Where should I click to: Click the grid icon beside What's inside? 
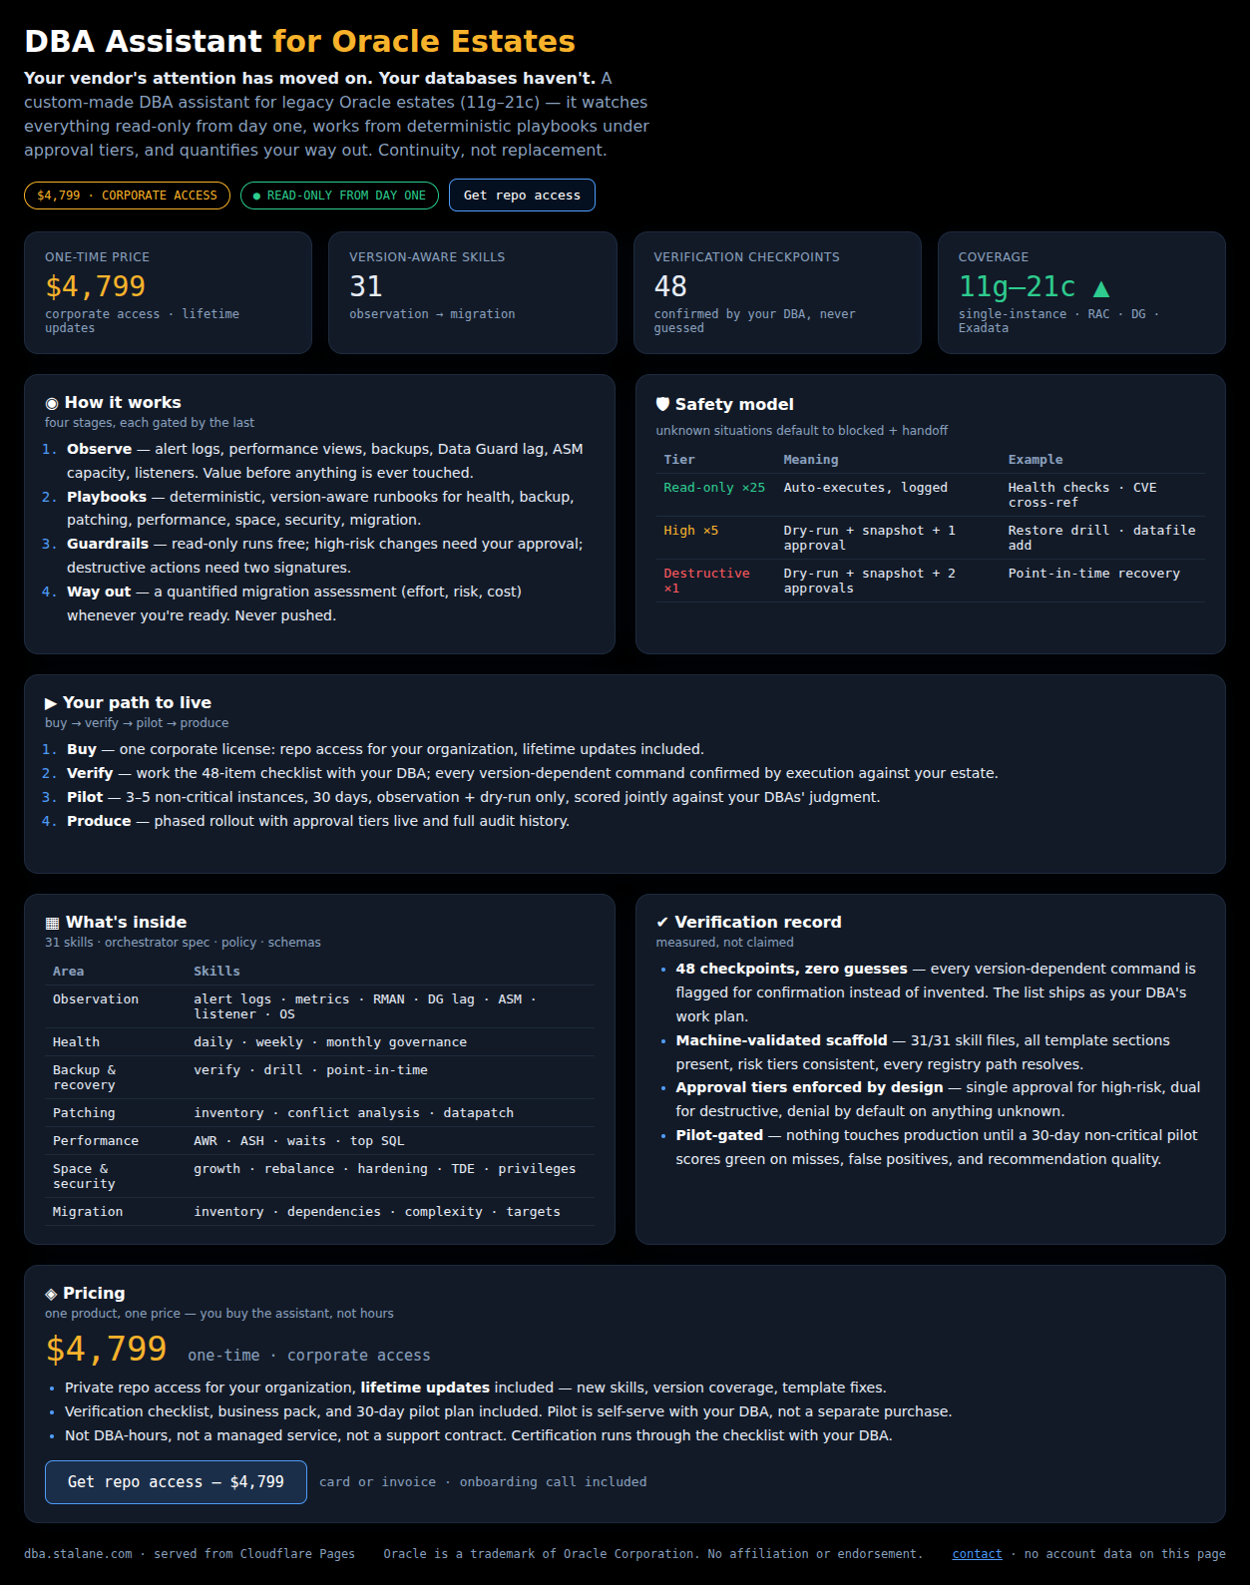[52, 923]
